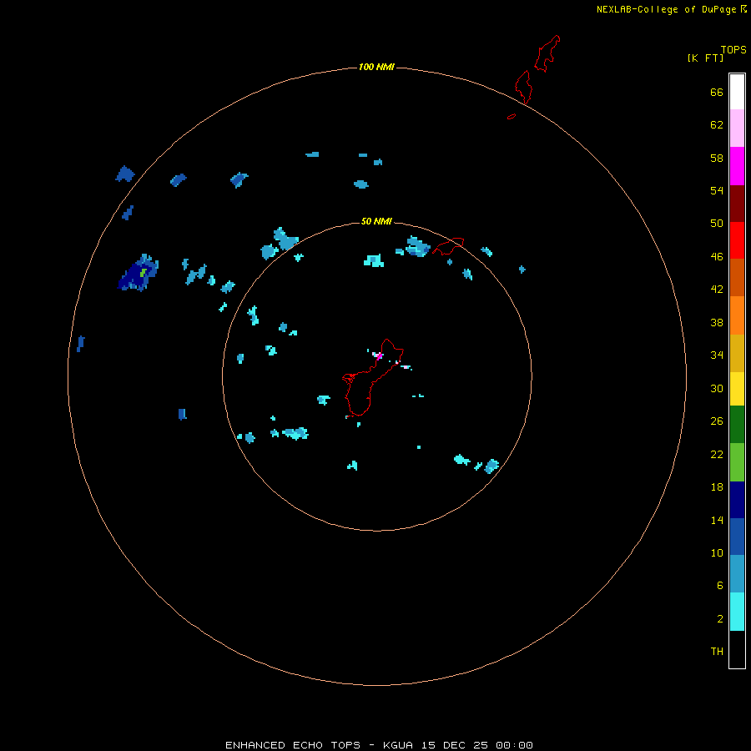Click the legend value '42'
Screen dimensions: 751x751
tap(717, 290)
